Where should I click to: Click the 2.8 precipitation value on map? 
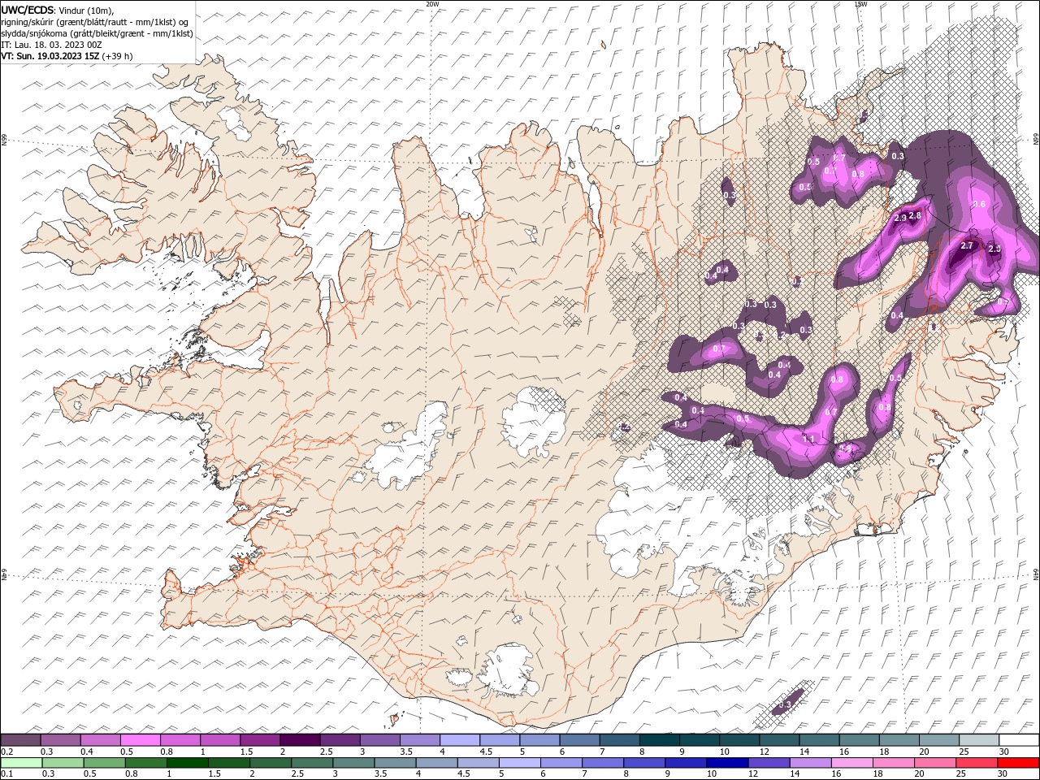click(x=915, y=215)
